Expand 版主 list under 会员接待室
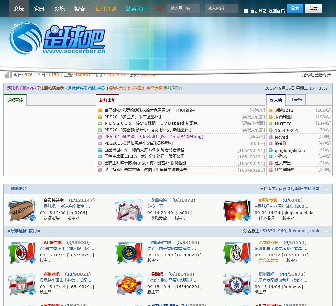 click(73, 218)
